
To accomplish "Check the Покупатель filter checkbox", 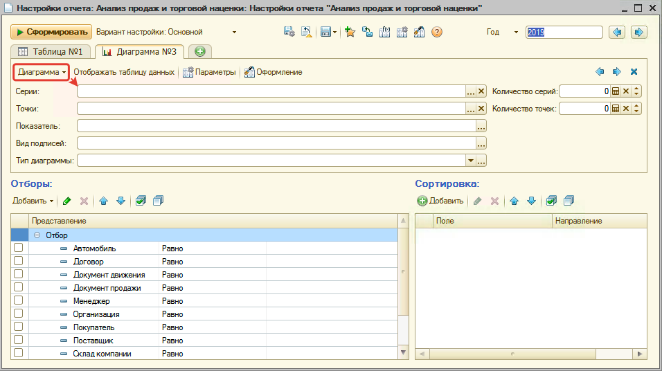I will point(19,327).
